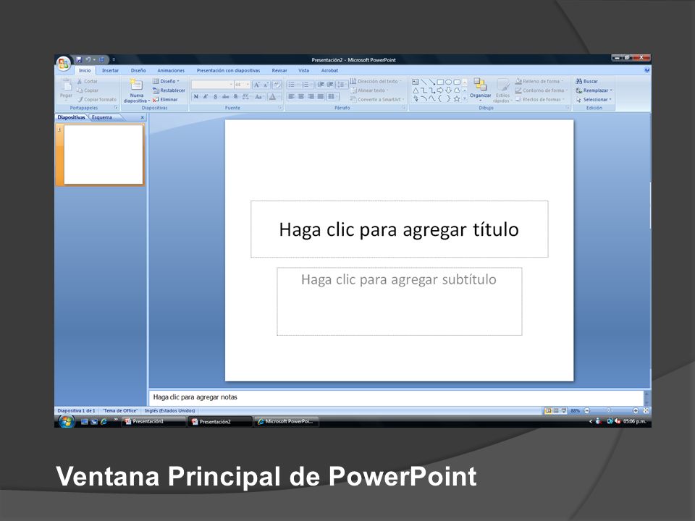The width and height of the screenshot is (695, 521).
Task: Click the Save icon in quick access toolbar
Action: point(79,59)
